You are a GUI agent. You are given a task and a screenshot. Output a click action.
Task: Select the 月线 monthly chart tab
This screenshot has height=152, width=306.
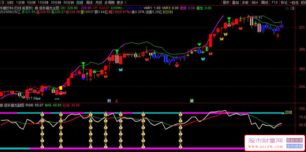point(99,2)
